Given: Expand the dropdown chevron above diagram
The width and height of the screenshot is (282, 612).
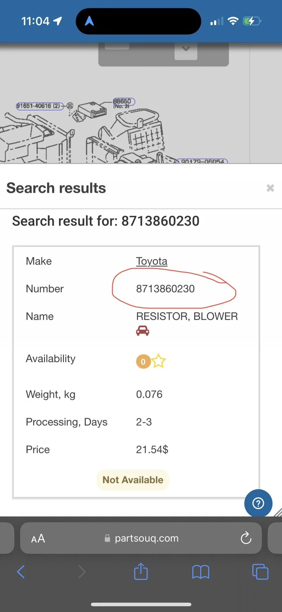Looking at the screenshot, I should point(186,49).
